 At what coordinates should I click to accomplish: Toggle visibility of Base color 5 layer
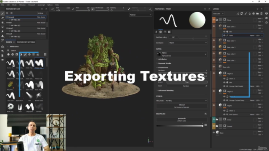[214, 26]
